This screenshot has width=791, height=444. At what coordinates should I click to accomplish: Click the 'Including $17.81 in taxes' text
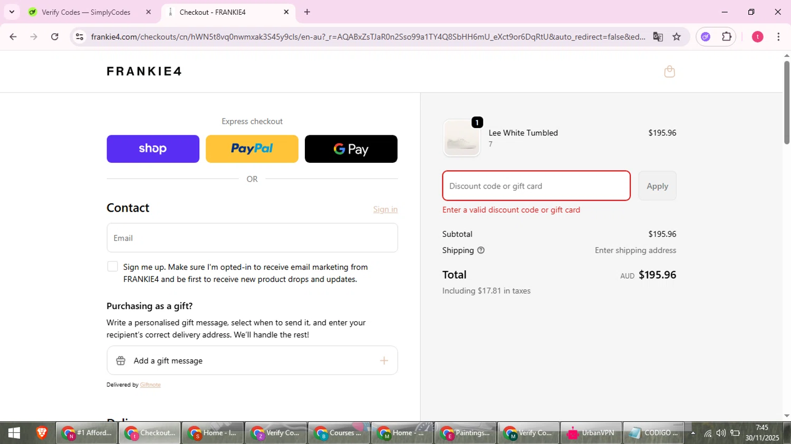point(486,291)
